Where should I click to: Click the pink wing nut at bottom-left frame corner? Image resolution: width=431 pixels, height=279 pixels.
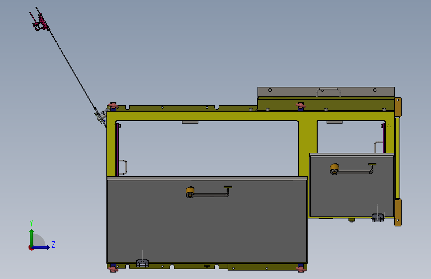[x=113, y=269]
